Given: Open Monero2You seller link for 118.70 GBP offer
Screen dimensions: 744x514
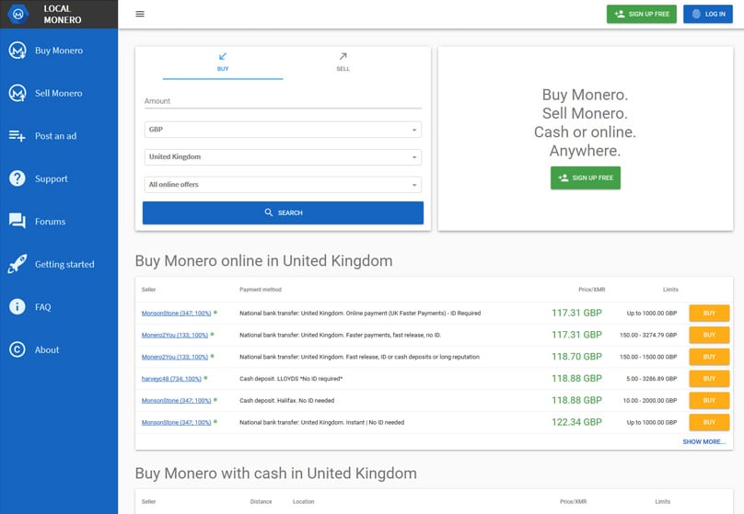Looking at the screenshot, I should tap(175, 357).
